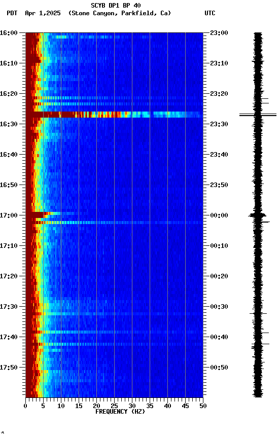Screen dimensions: 280x438
Task: Click the large seismogram spike near 23:27 UTC
Action: point(258,115)
